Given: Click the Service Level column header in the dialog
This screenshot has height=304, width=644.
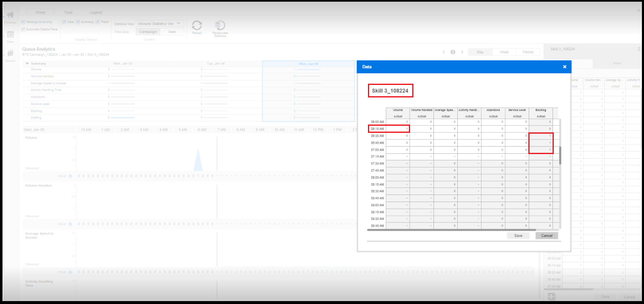Looking at the screenshot, I should 517,110.
